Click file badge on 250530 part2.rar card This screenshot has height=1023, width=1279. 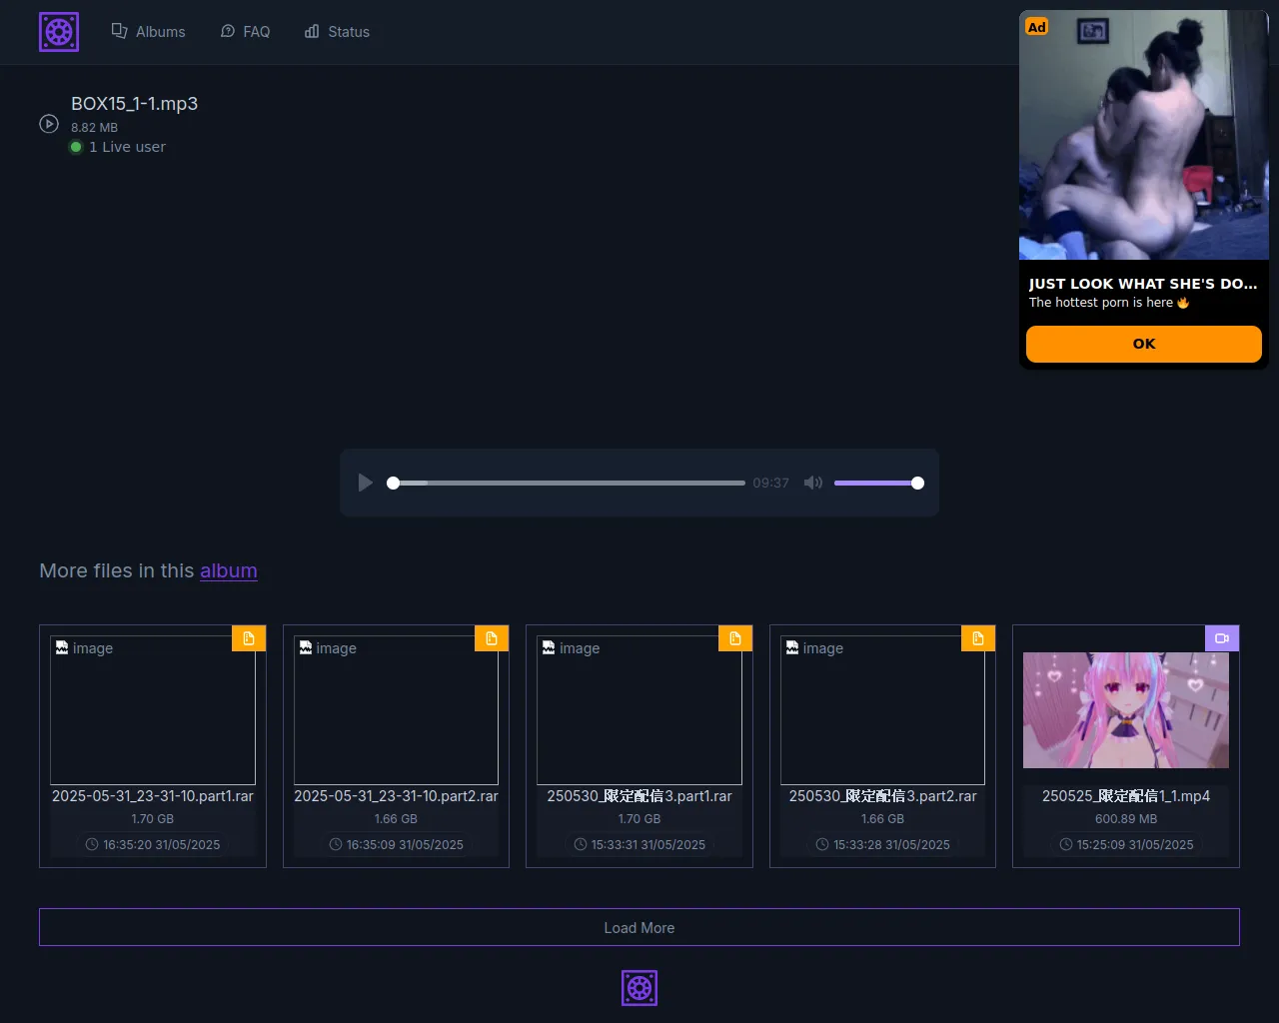point(978,638)
